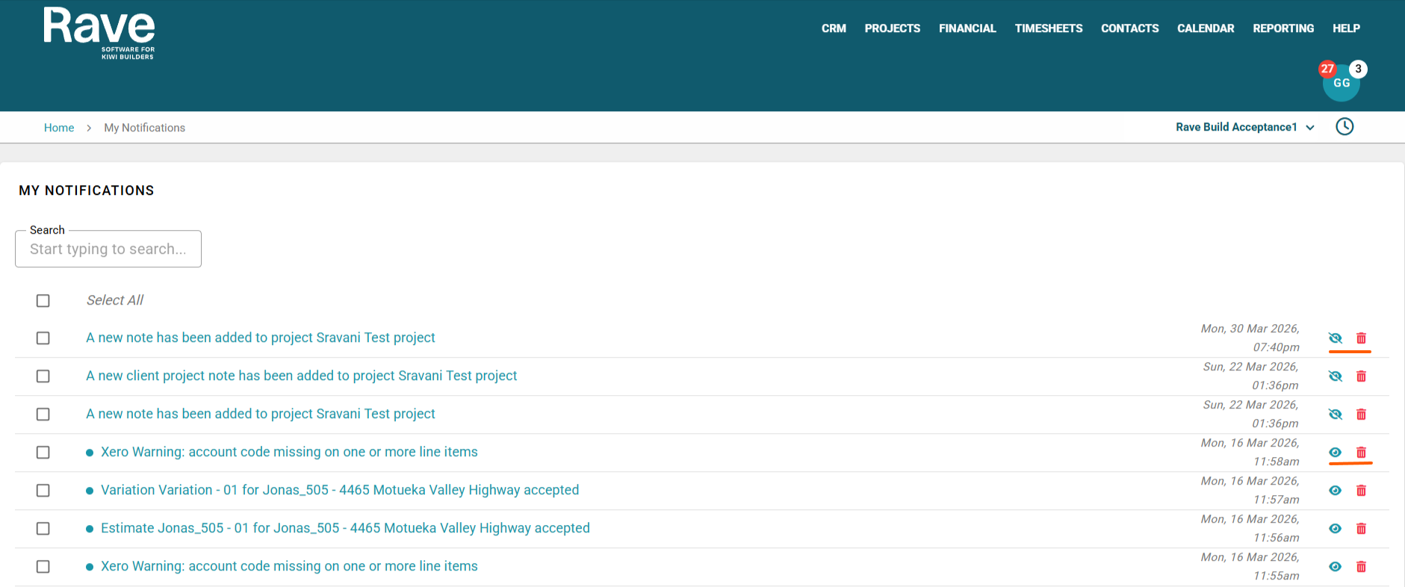Open Variation - 01 for Jonas_505 accepted notification
The width and height of the screenshot is (1405, 587).
click(340, 491)
